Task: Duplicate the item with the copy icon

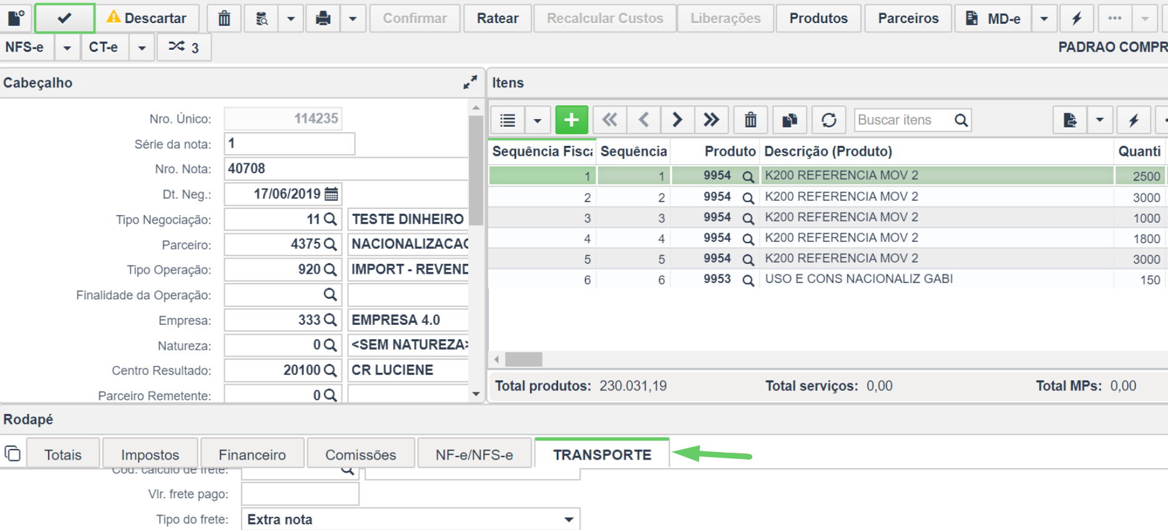Action: coord(790,120)
